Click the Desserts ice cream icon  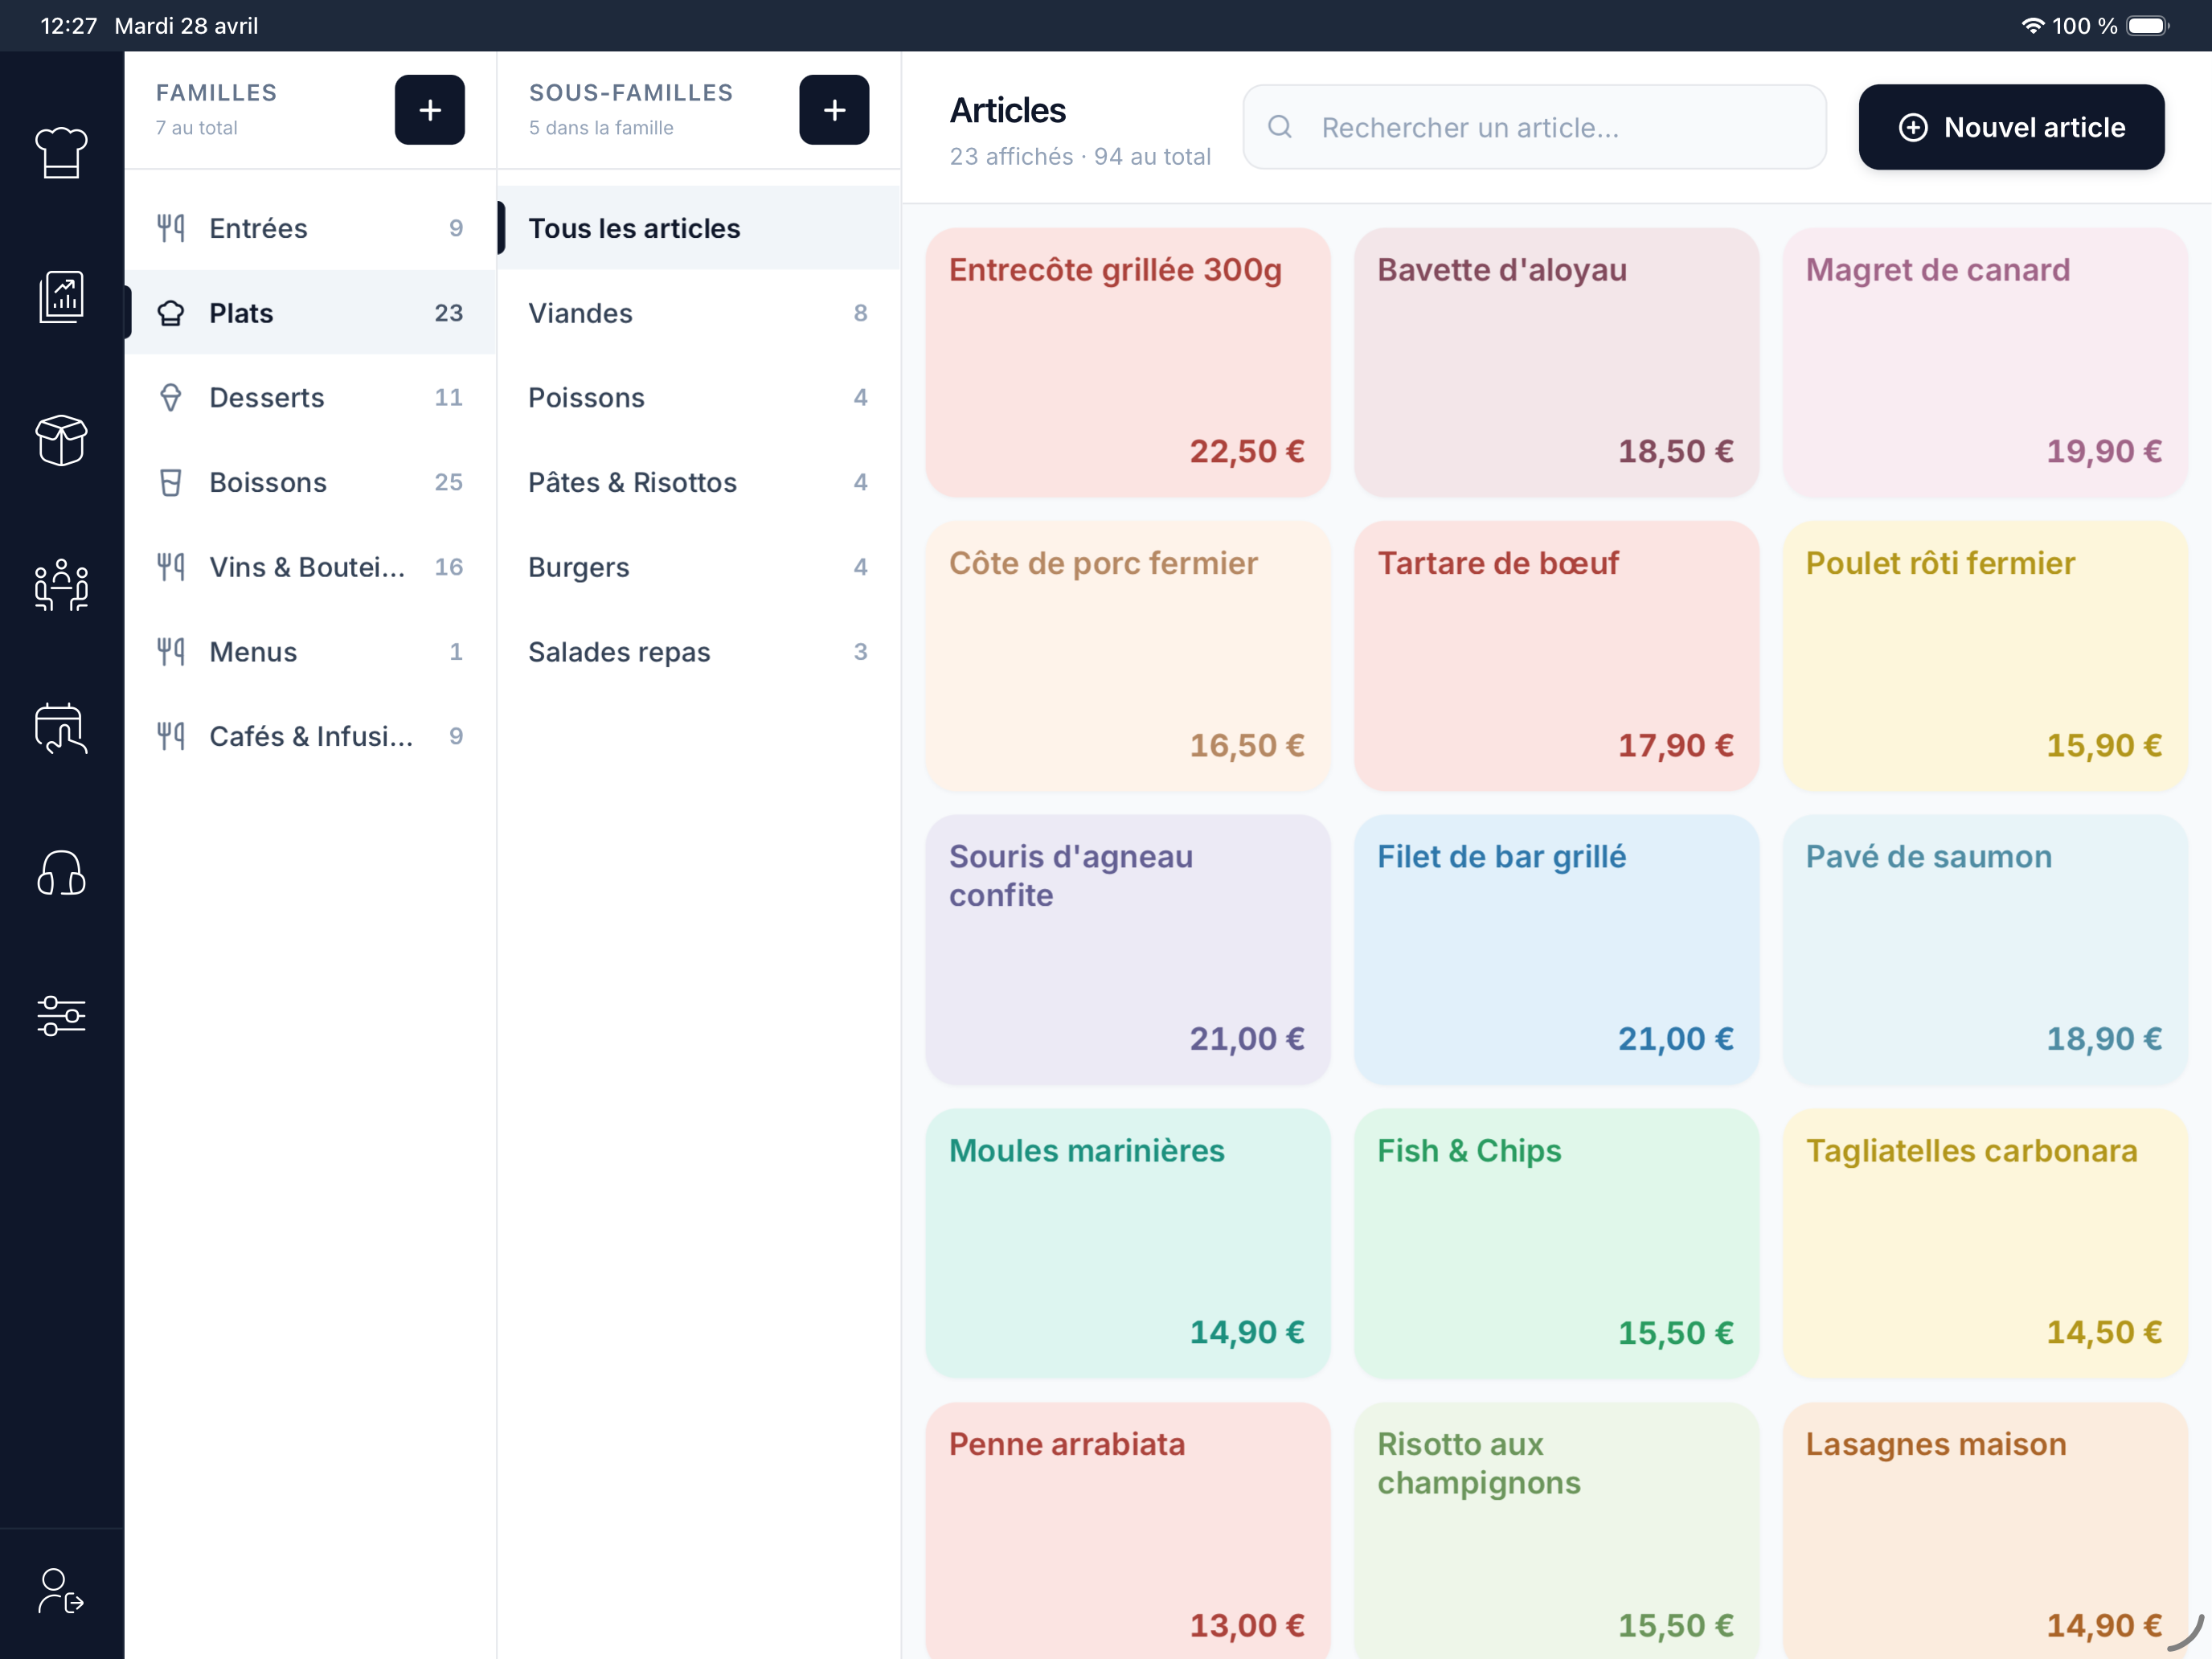pyautogui.click(x=171, y=398)
